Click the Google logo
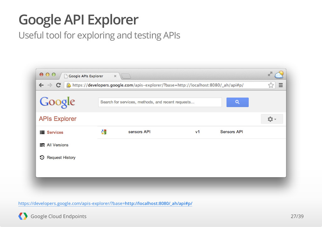Image resolution: width=322 pixels, height=227 pixels. pos(57,102)
